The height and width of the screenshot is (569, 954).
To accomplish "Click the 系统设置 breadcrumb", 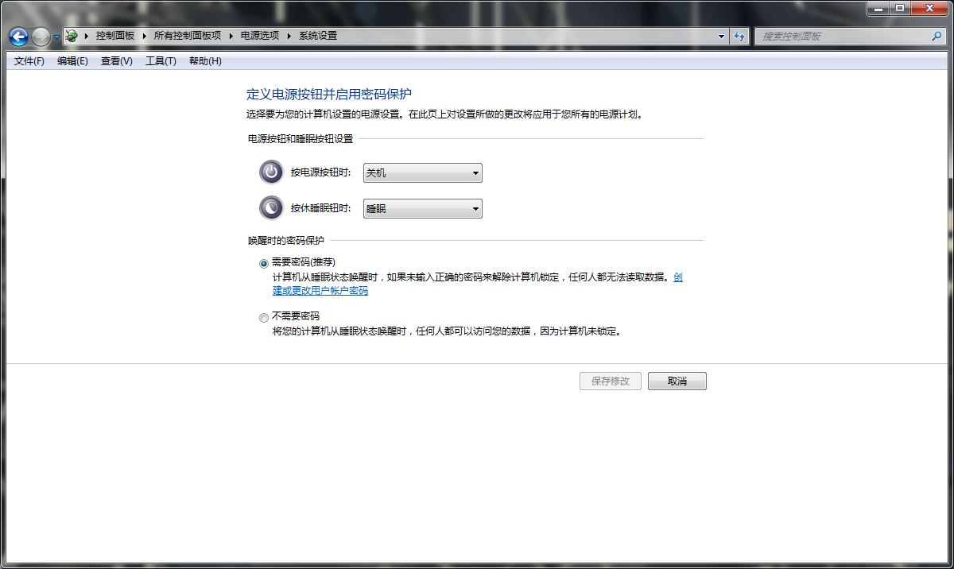I will coord(318,36).
